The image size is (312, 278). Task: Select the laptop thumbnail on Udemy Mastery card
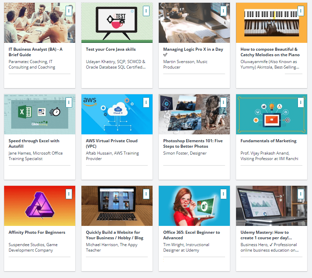point(271,206)
